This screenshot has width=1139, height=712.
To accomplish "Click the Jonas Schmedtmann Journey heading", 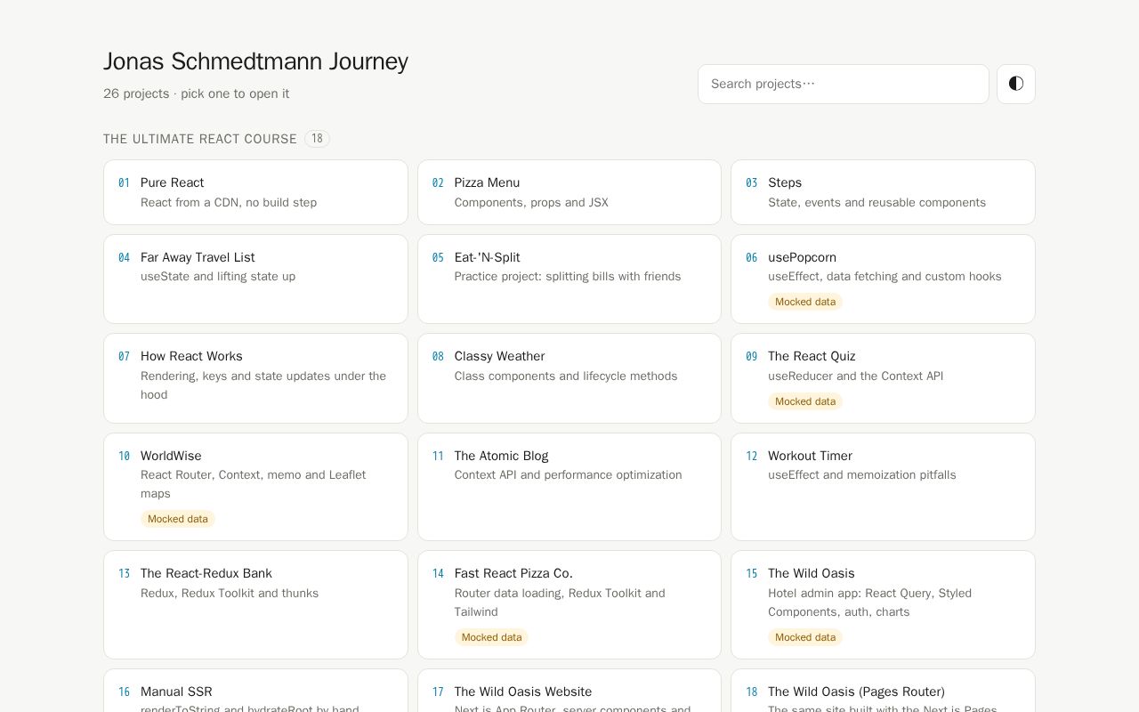I will 255,61.
